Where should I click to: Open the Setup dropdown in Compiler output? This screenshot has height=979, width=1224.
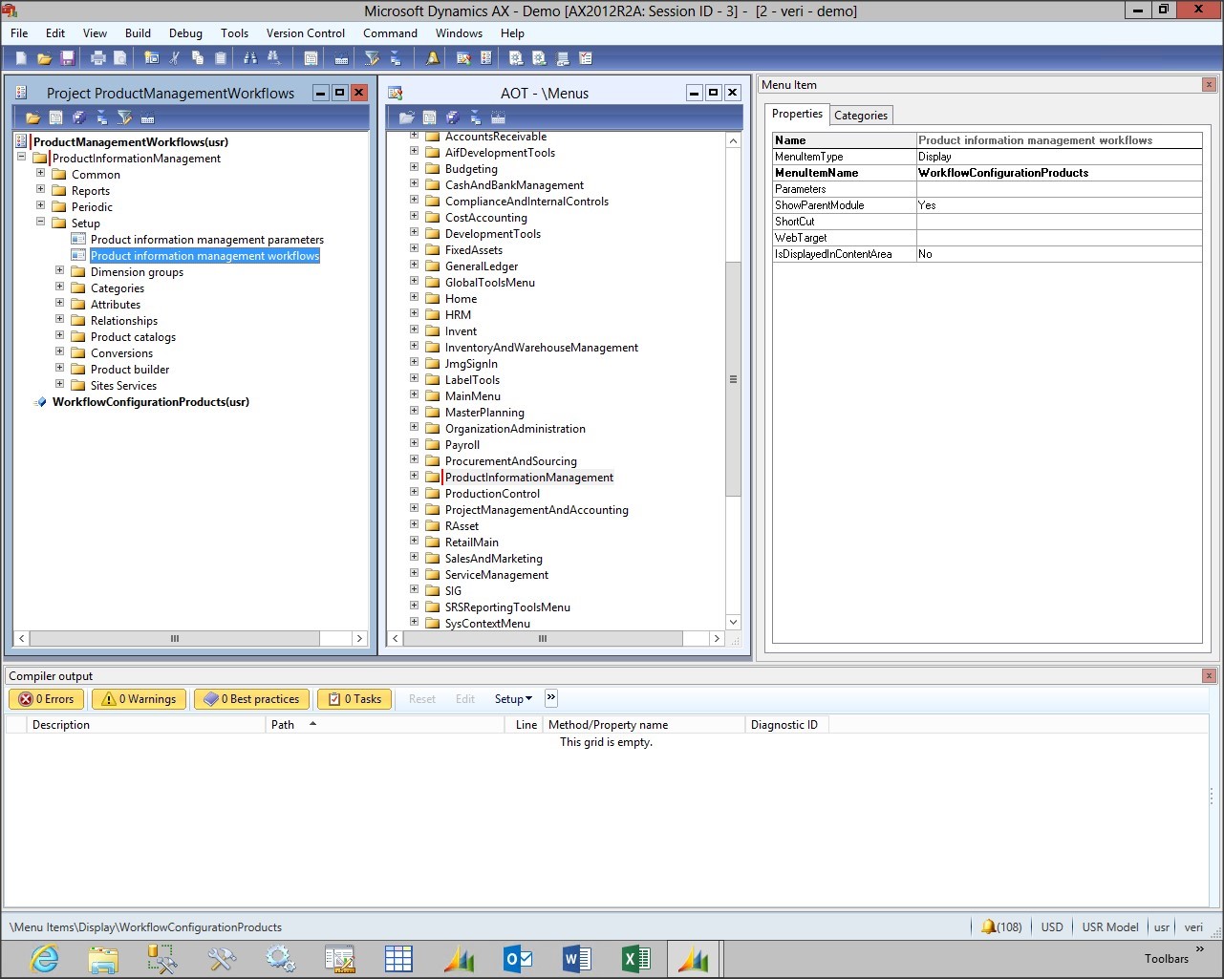click(x=513, y=699)
